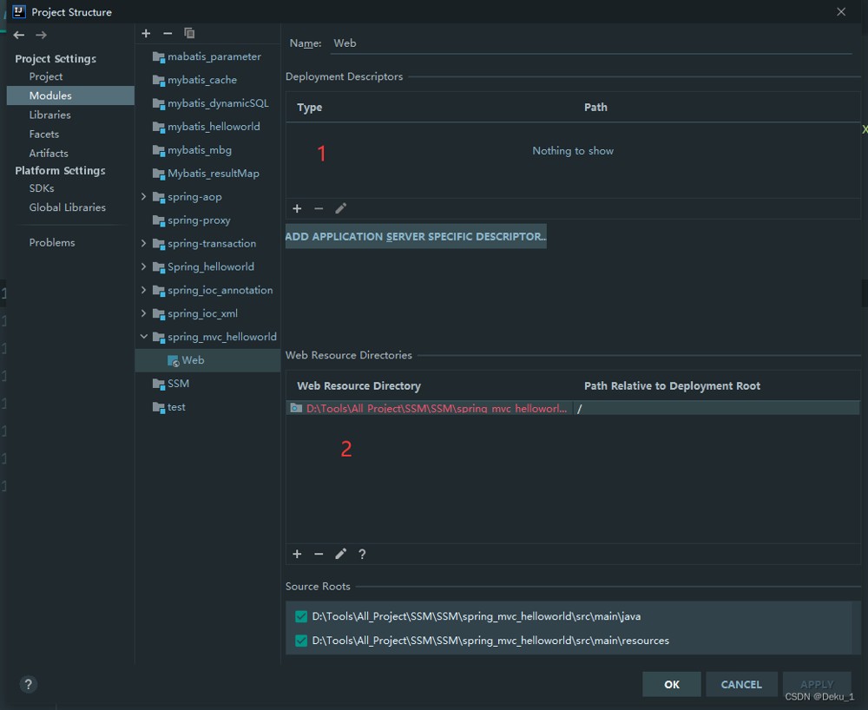Click the Cancel button
This screenshot has width=868, height=710.
[741, 685]
